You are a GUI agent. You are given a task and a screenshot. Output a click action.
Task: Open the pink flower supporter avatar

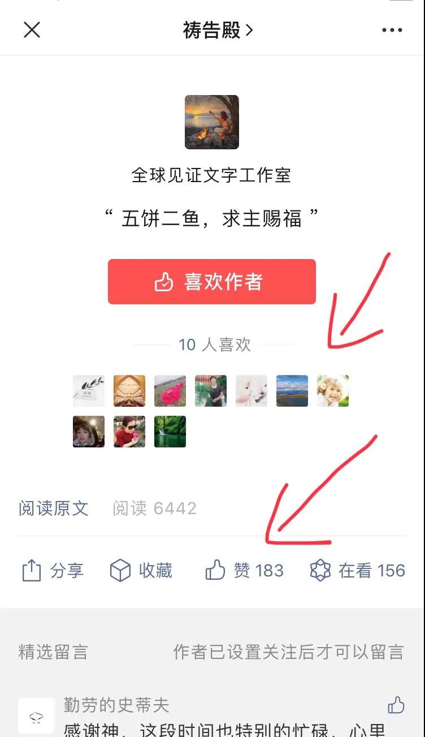click(170, 391)
